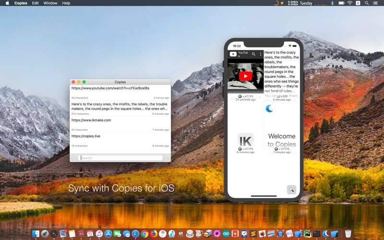Tap the IK icon card on phone
384x240 pixels.
pos(245,141)
